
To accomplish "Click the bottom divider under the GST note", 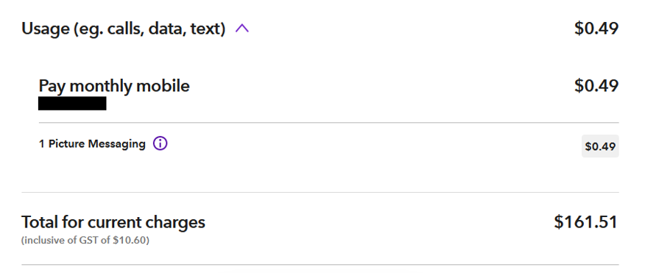I will point(320,264).
